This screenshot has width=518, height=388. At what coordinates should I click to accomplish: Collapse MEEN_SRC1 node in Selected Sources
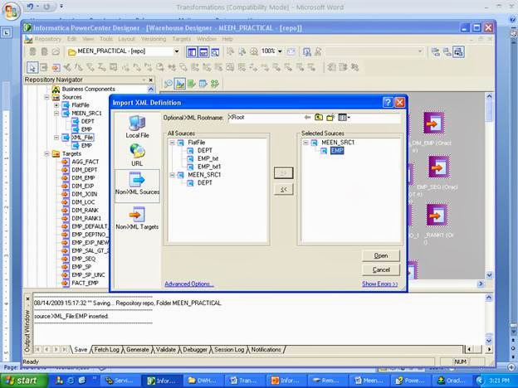tap(305, 143)
